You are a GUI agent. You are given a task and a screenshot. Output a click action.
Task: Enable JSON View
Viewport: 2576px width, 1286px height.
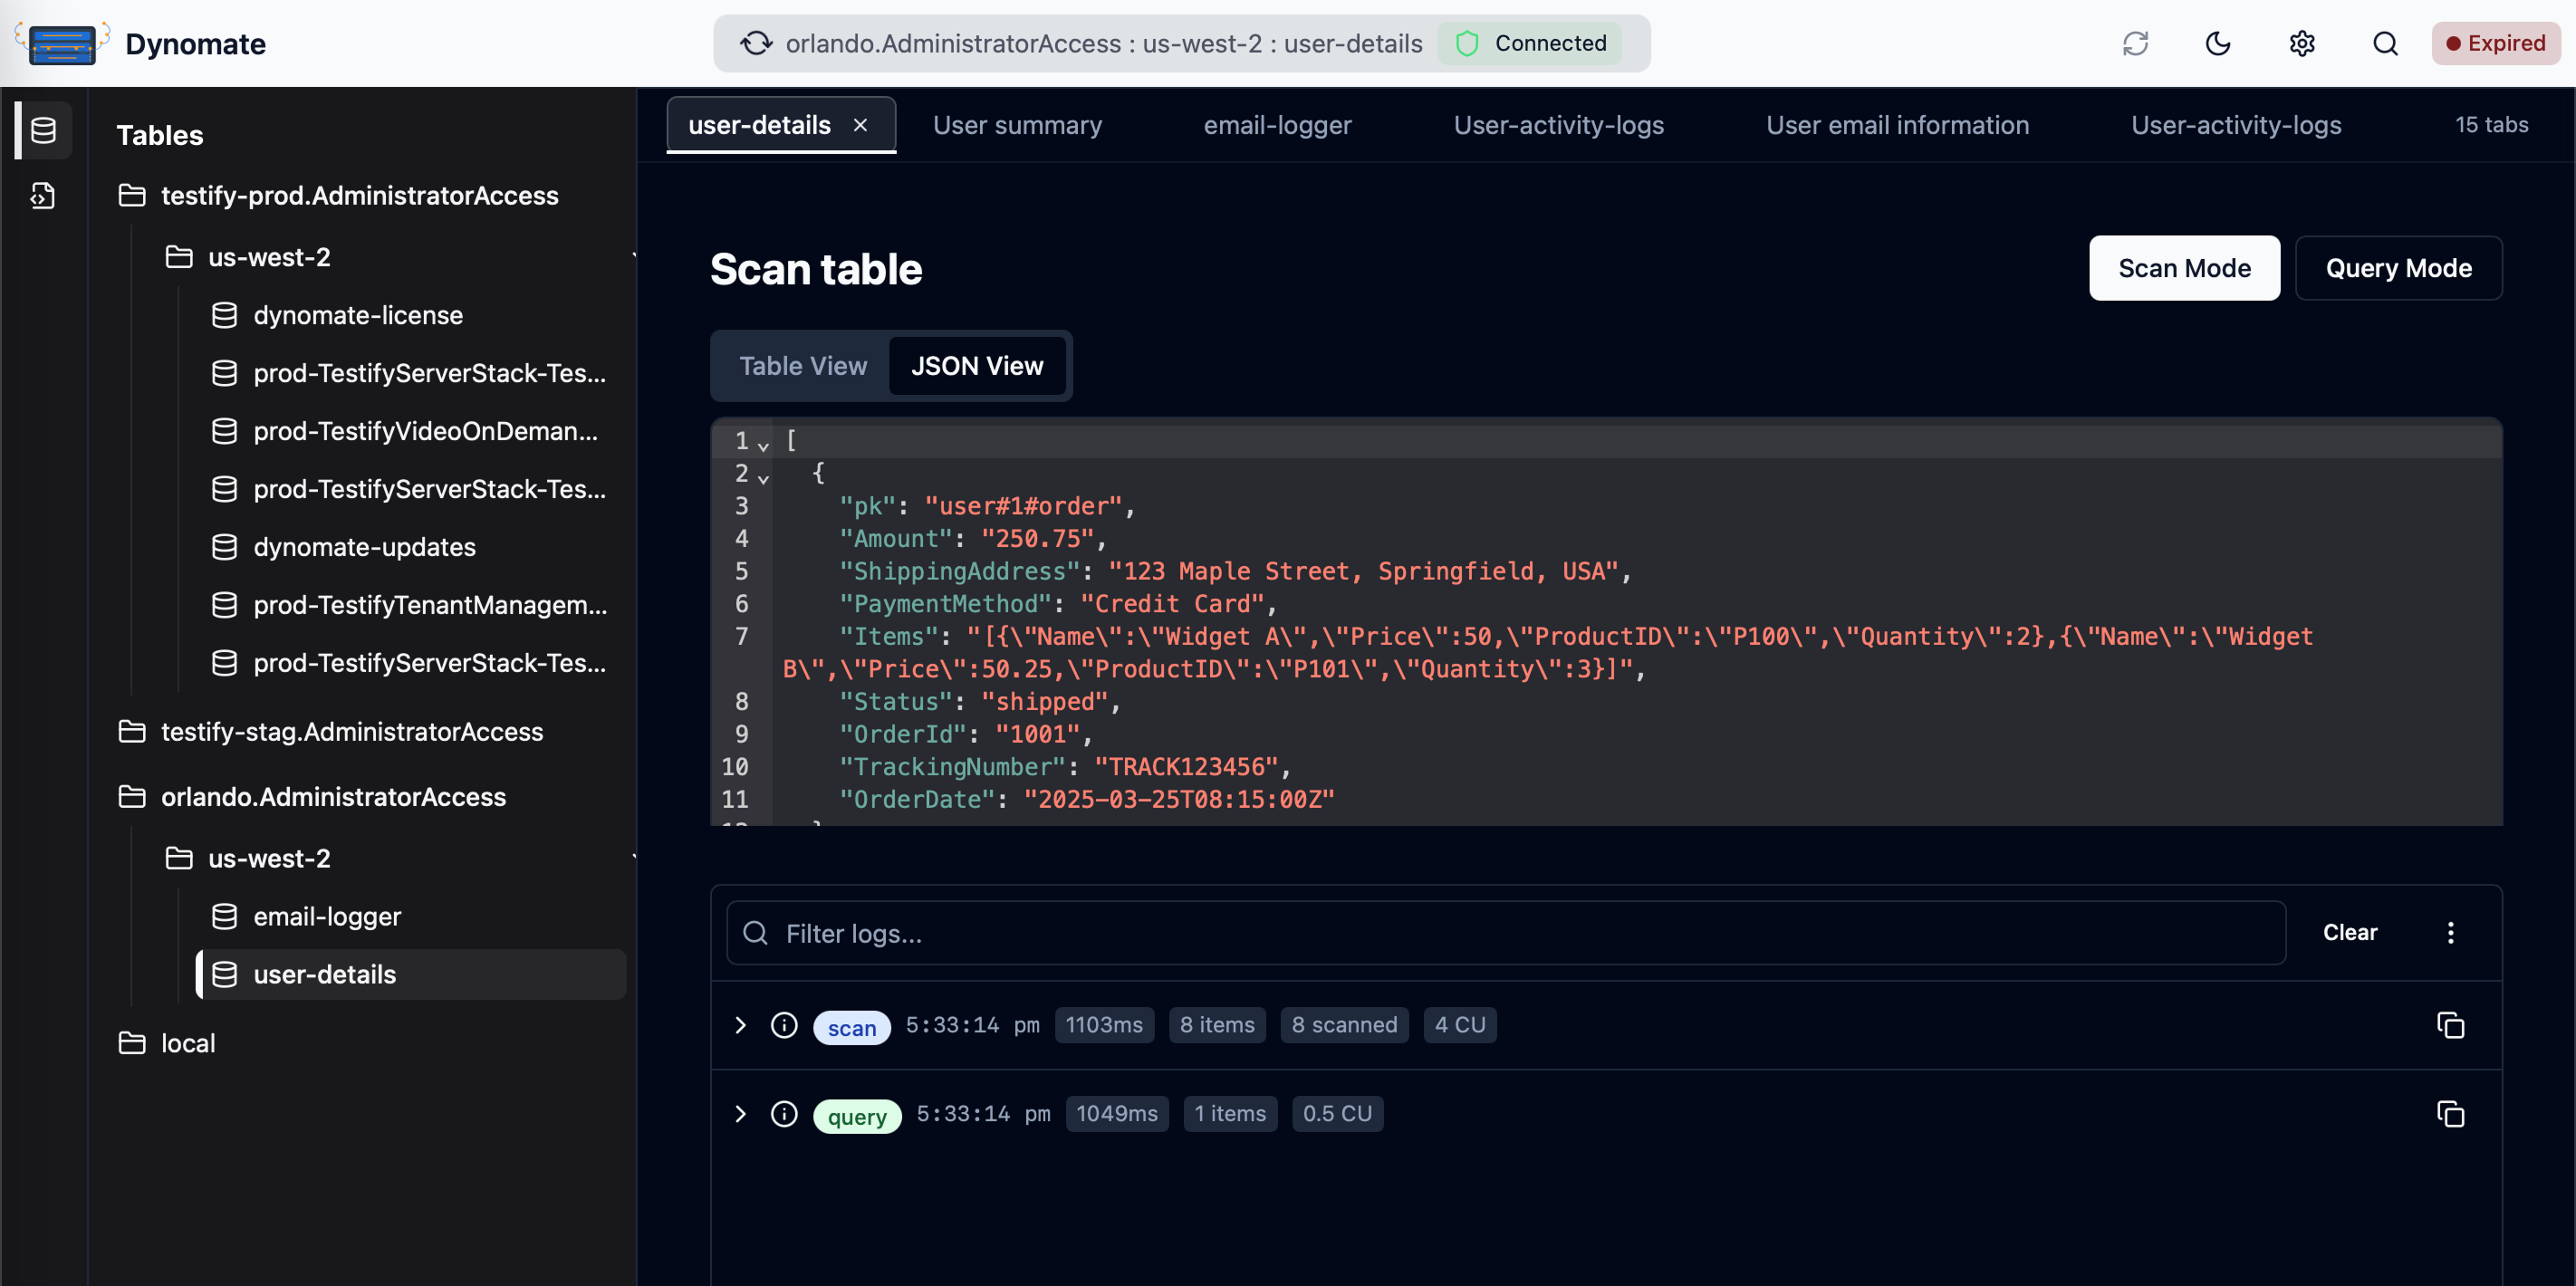point(977,365)
